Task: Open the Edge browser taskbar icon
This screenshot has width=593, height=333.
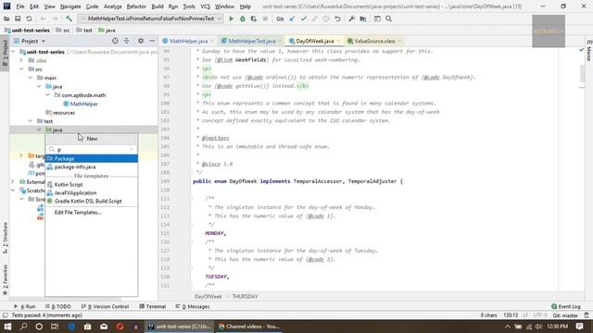Action: pyautogui.click(x=71, y=327)
